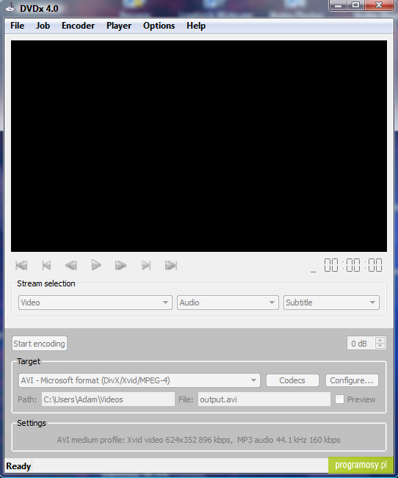The width and height of the screenshot is (398, 478).
Task: Click the Start encoding button
Action: [40, 344]
